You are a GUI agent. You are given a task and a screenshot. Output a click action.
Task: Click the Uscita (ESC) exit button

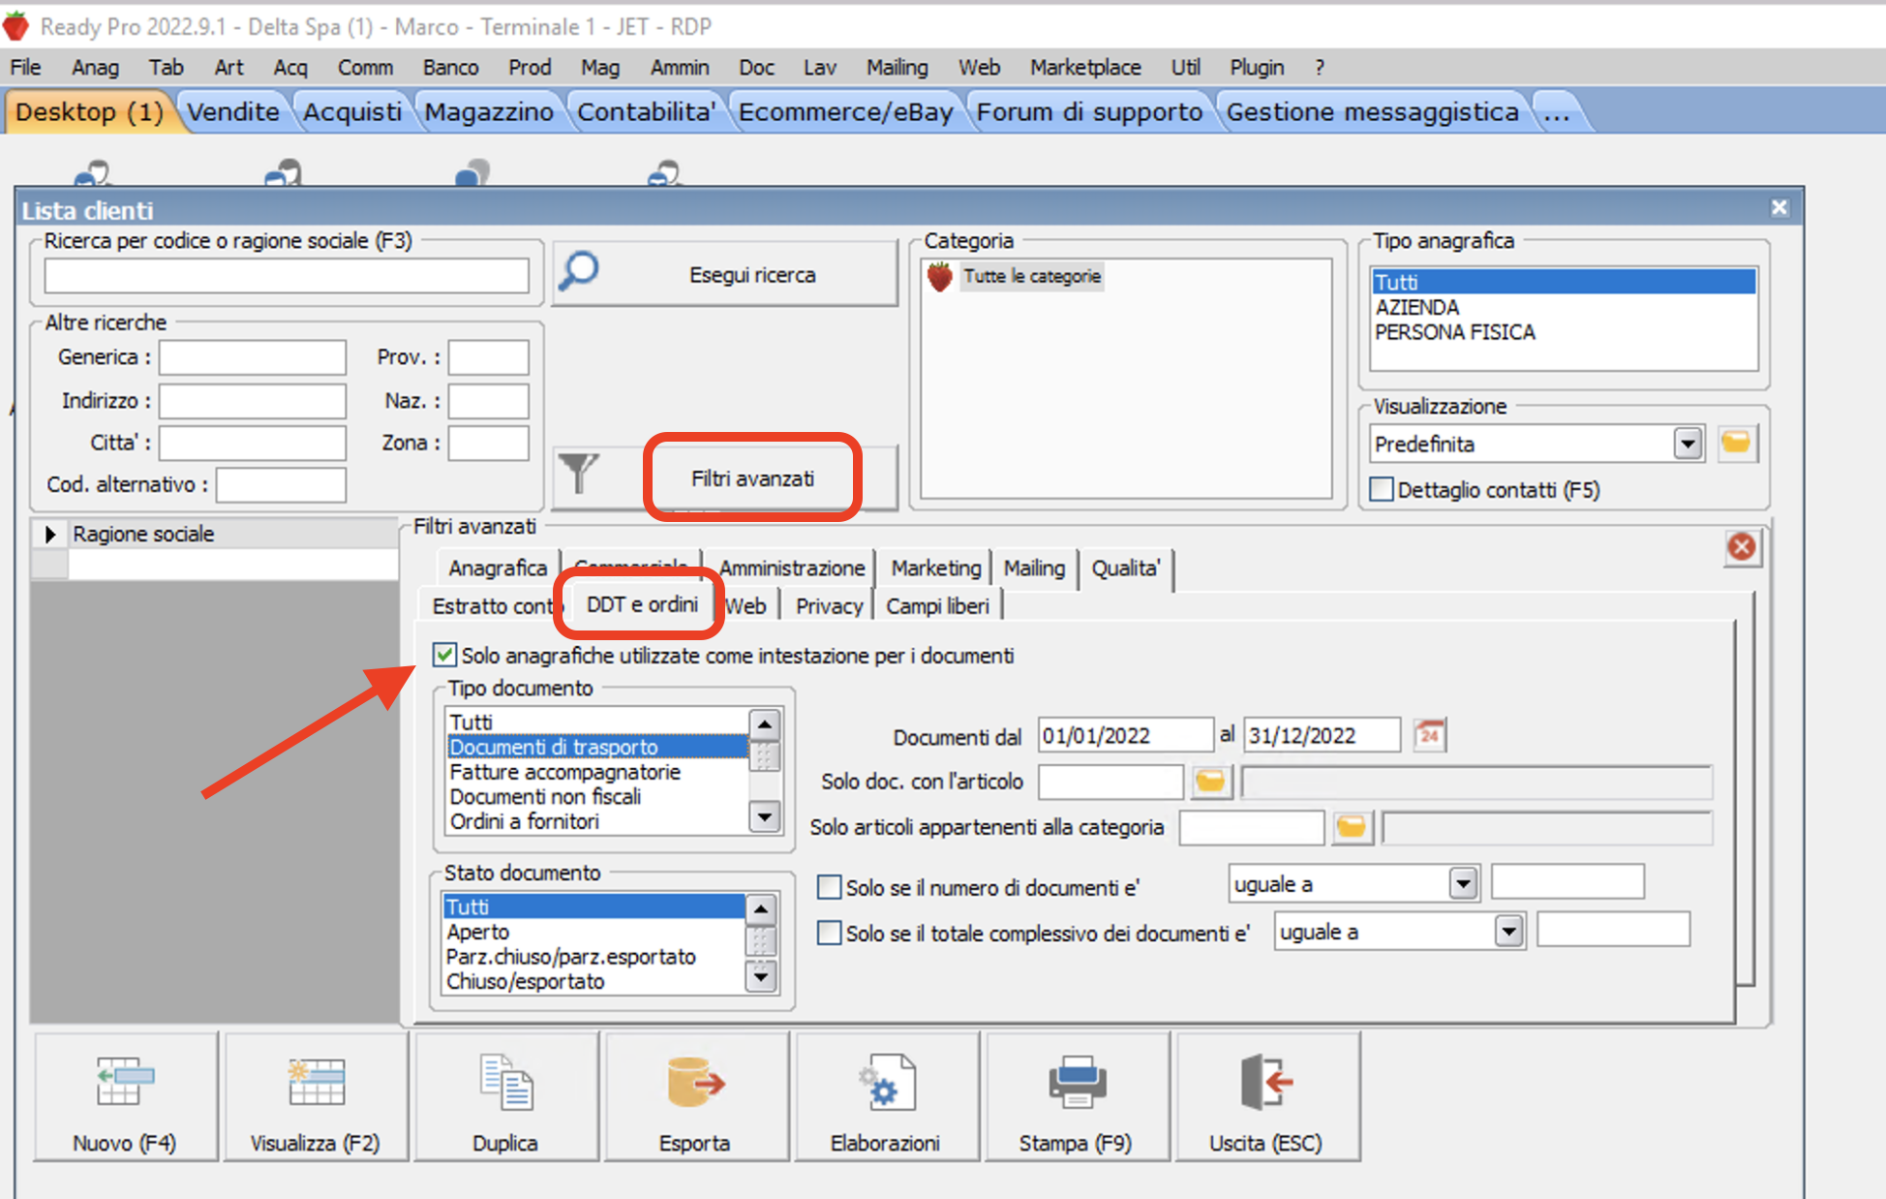pos(1266,1096)
